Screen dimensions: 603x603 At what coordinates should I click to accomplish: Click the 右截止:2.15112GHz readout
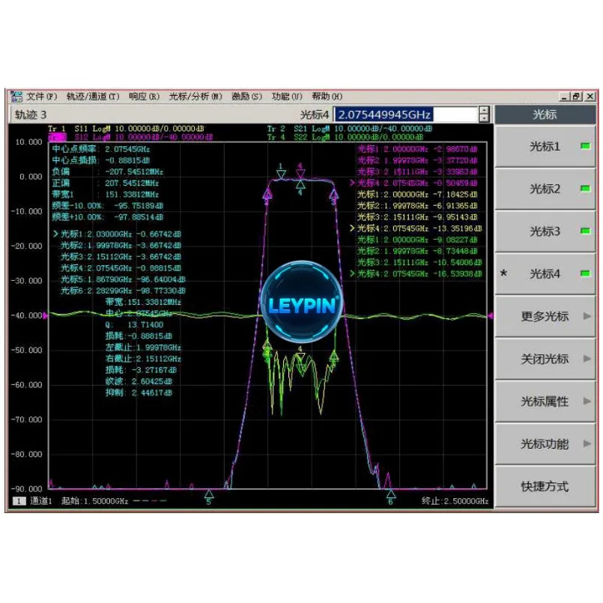(143, 359)
